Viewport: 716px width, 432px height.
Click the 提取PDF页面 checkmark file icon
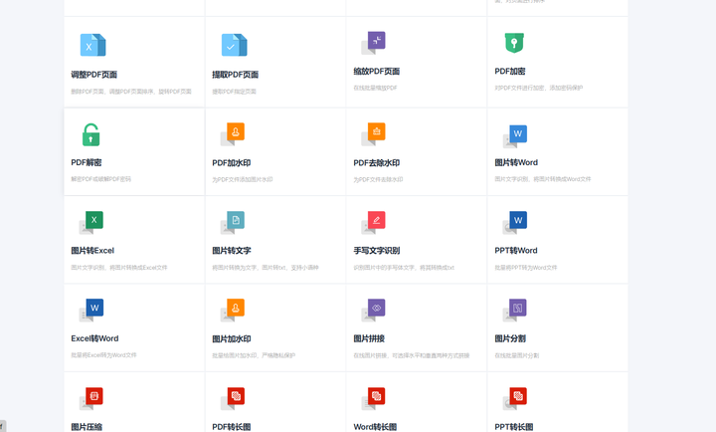[x=235, y=45]
